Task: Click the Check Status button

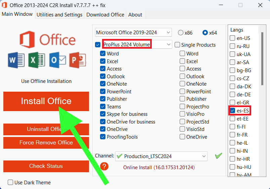Action: click(x=46, y=166)
